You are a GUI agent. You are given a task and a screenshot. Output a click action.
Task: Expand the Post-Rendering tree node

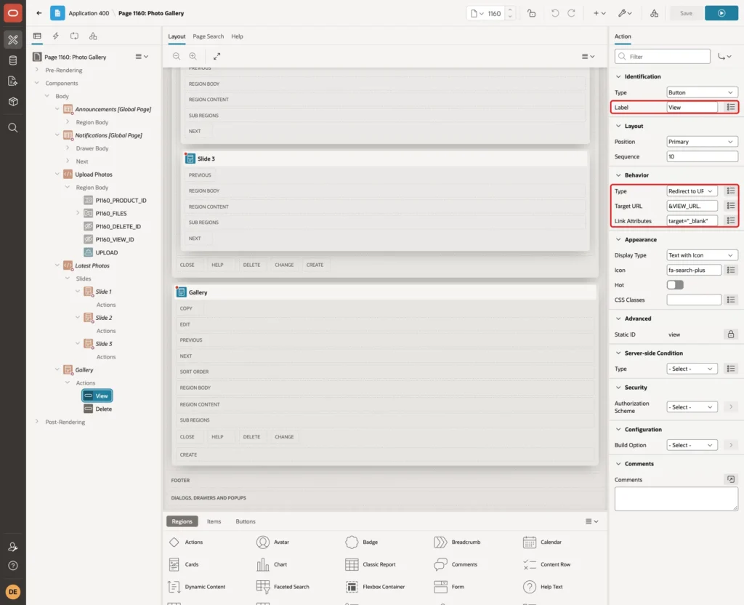pyautogui.click(x=36, y=422)
